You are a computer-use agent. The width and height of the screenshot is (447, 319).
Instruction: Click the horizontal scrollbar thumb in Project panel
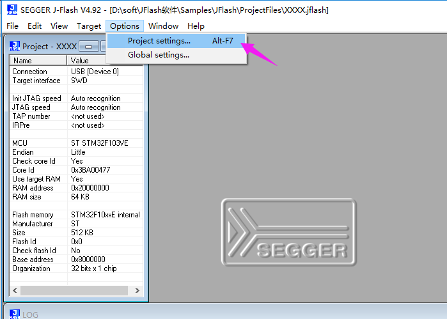coord(74,290)
